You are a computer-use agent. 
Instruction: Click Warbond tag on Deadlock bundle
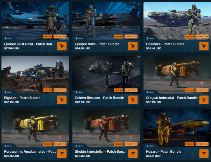pyautogui.click(x=190, y=36)
